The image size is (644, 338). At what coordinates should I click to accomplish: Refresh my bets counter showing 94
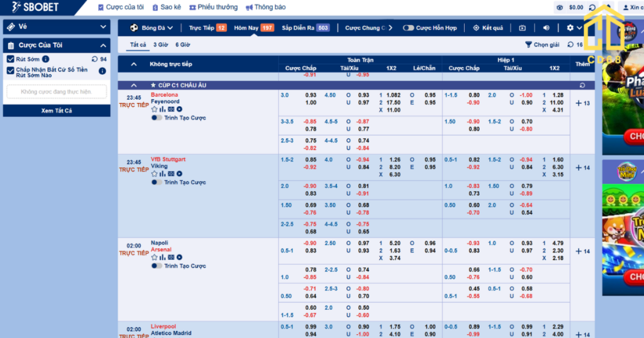tap(95, 59)
